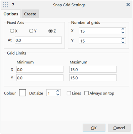The height and width of the screenshot is (134, 133).
Task: Decrease the Dot size value
Action: [58, 94]
